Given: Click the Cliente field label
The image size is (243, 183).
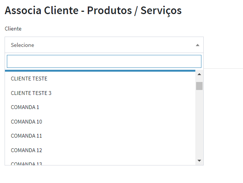Looking at the screenshot, I should (13, 29).
